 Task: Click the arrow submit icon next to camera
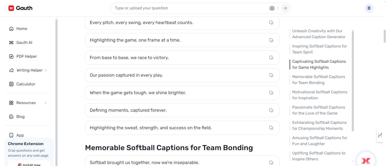click(x=285, y=8)
